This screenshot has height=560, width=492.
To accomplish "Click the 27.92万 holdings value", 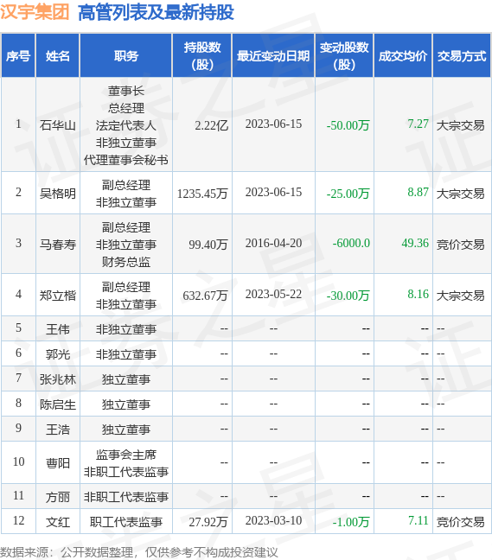I will coord(208,522).
